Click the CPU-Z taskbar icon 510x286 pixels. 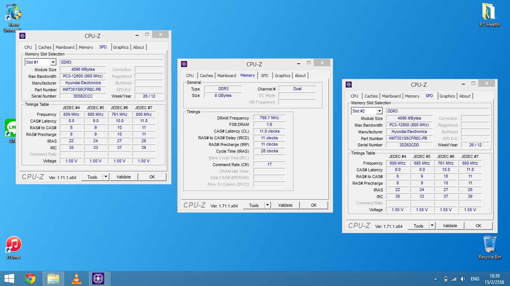tap(98, 279)
